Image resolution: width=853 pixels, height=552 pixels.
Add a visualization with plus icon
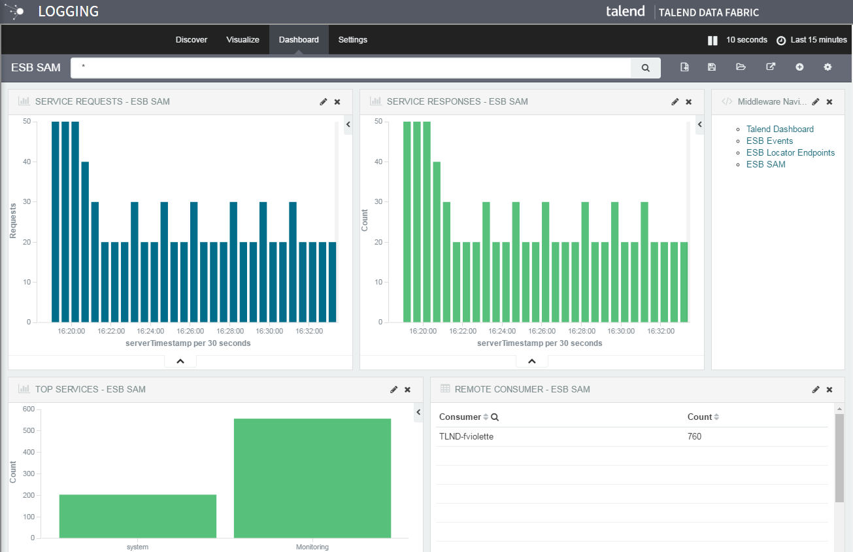[799, 67]
